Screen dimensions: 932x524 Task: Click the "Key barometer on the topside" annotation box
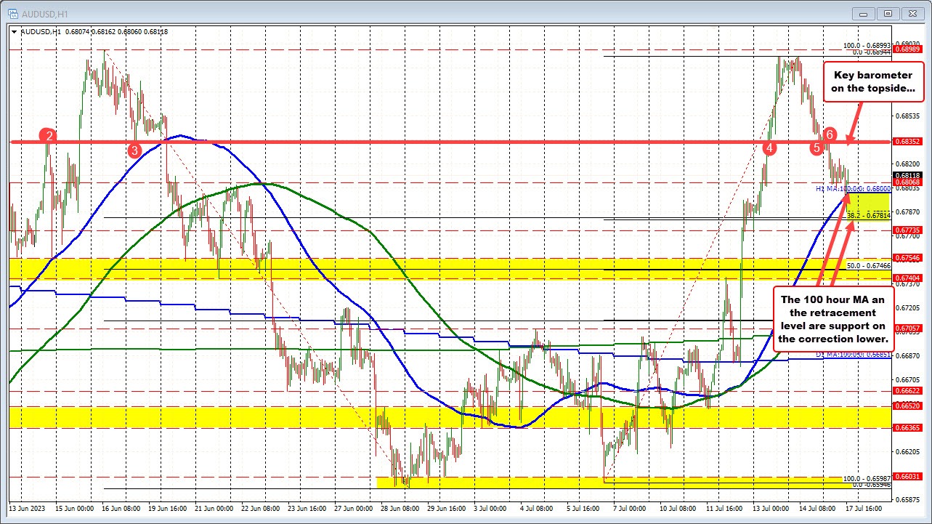pos(872,82)
